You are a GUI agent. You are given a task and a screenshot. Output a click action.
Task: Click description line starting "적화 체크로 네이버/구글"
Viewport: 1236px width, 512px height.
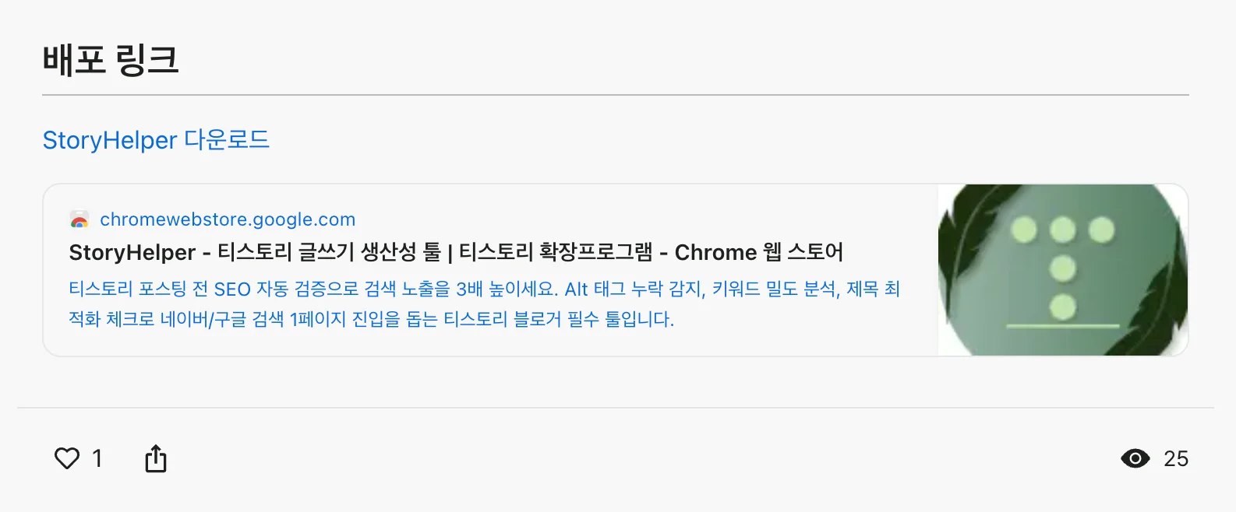pyautogui.click(x=371, y=319)
